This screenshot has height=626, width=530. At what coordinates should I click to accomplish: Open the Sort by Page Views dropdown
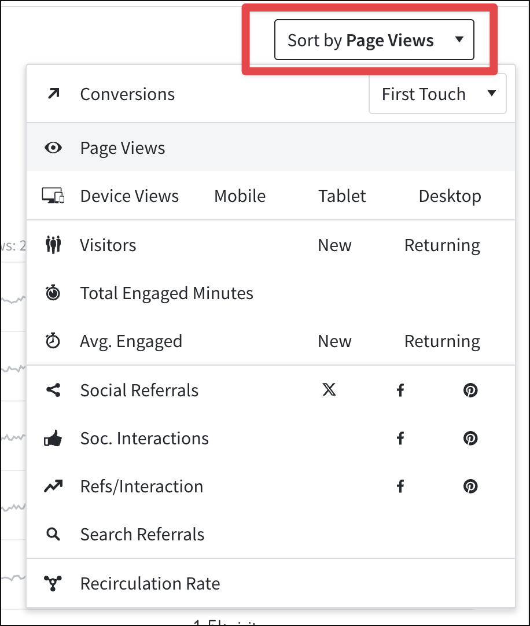(x=374, y=39)
